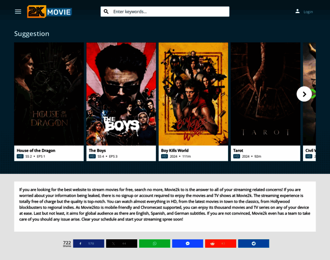The width and height of the screenshot is (330, 260).
Task: Click HD badge under The Boys
Action: pos(92,156)
